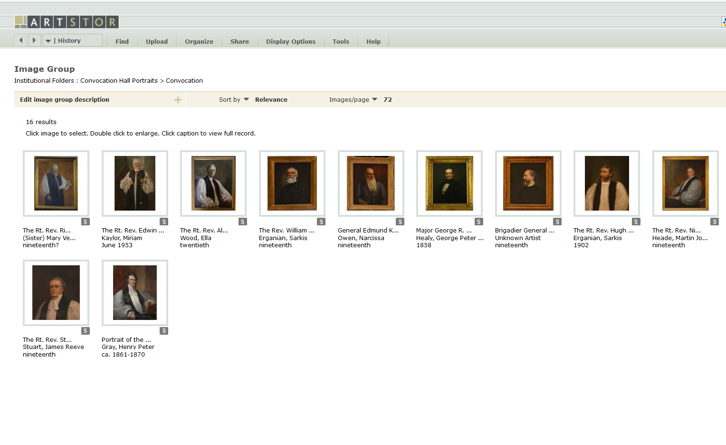This screenshot has width=726, height=445.
Task: Click S icon under Kaylor, Miriam portrait
Action: (x=164, y=222)
